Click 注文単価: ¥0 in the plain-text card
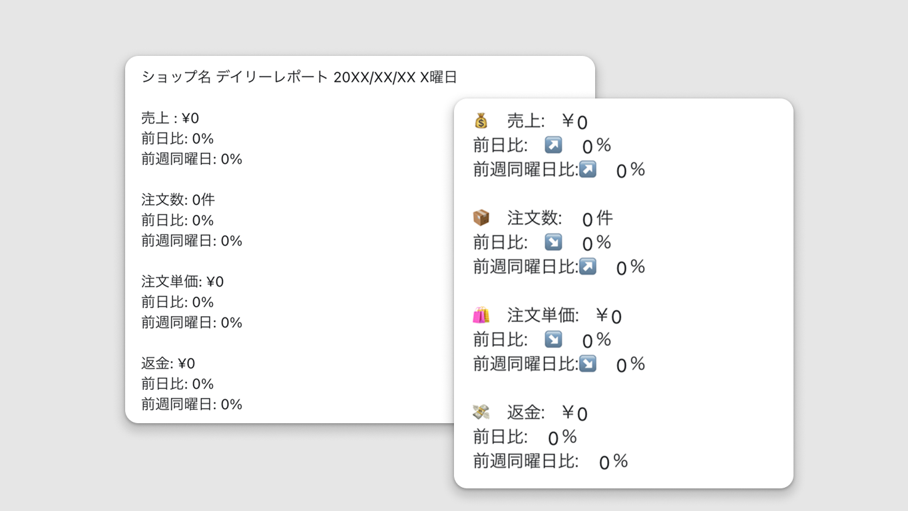The height and width of the screenshot is (511, 908). [x=182, y=281]
